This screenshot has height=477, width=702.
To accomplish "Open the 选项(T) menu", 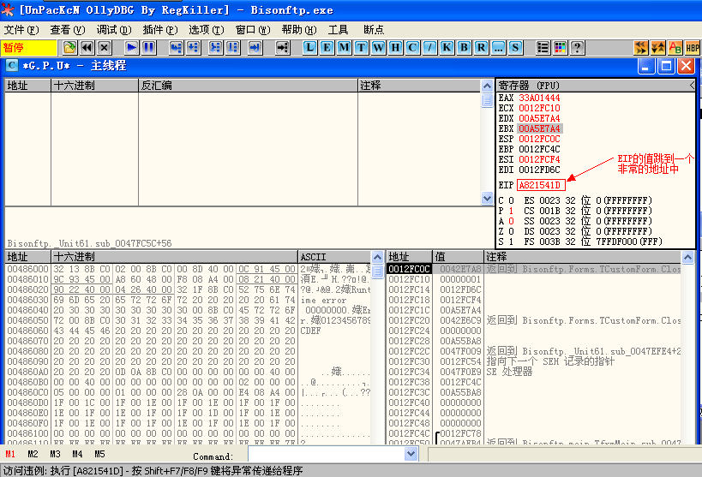I will point(207,30).
